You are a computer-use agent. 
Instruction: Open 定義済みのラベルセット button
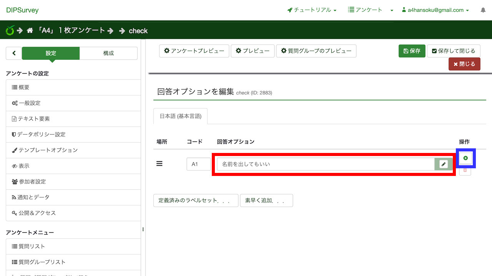196,200
